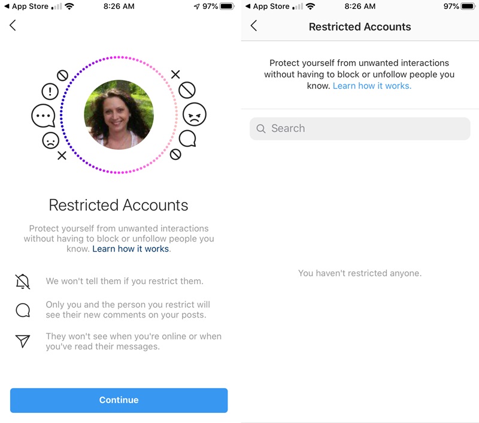
Task: Tap the exclamation mark warning icon
Action: click(x=50, y=91)
